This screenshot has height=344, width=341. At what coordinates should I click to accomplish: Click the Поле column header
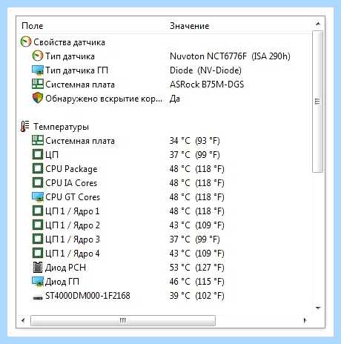[x=33, y=26]
